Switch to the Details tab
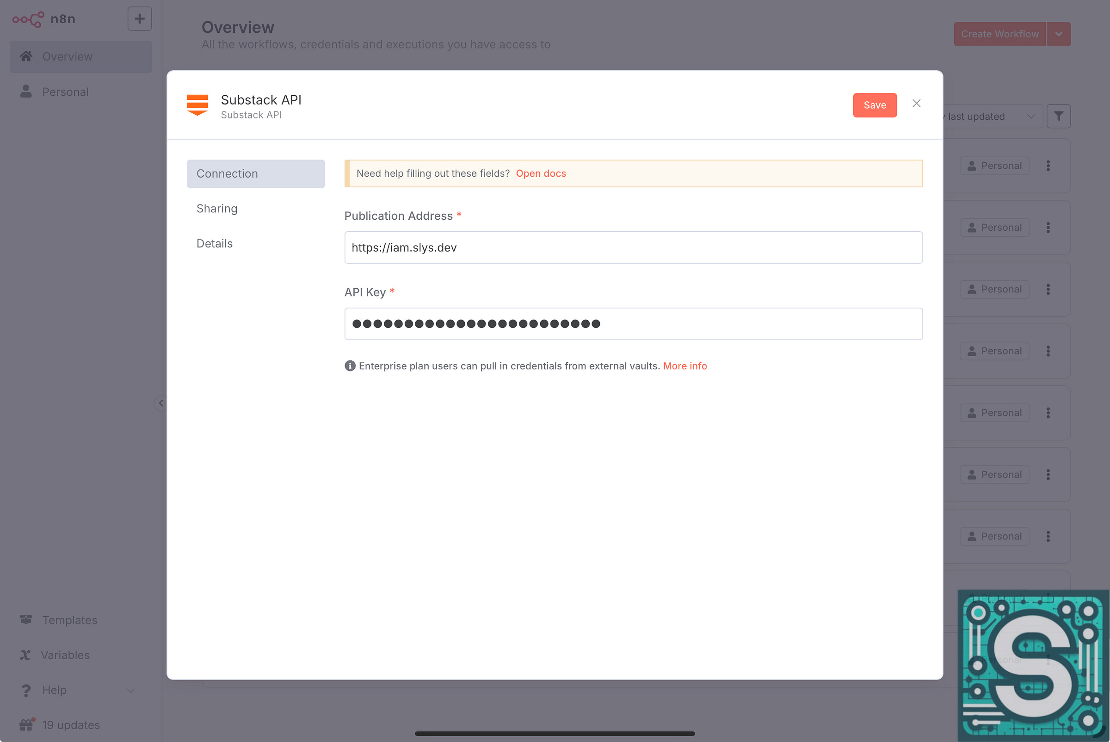 (214, 244)
